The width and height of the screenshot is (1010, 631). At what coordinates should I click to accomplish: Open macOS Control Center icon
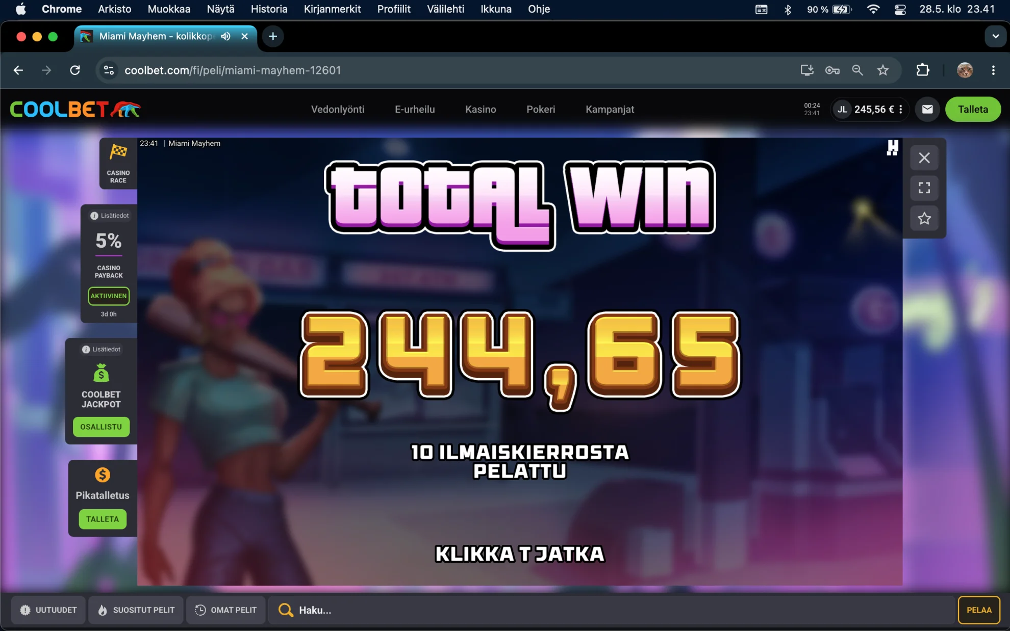click(900, 9)
